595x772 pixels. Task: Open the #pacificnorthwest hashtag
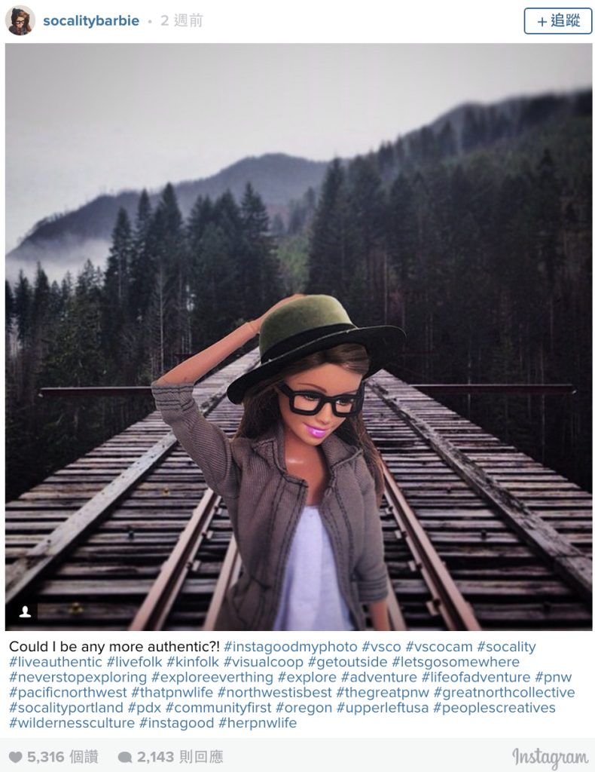tap(68, 692)
